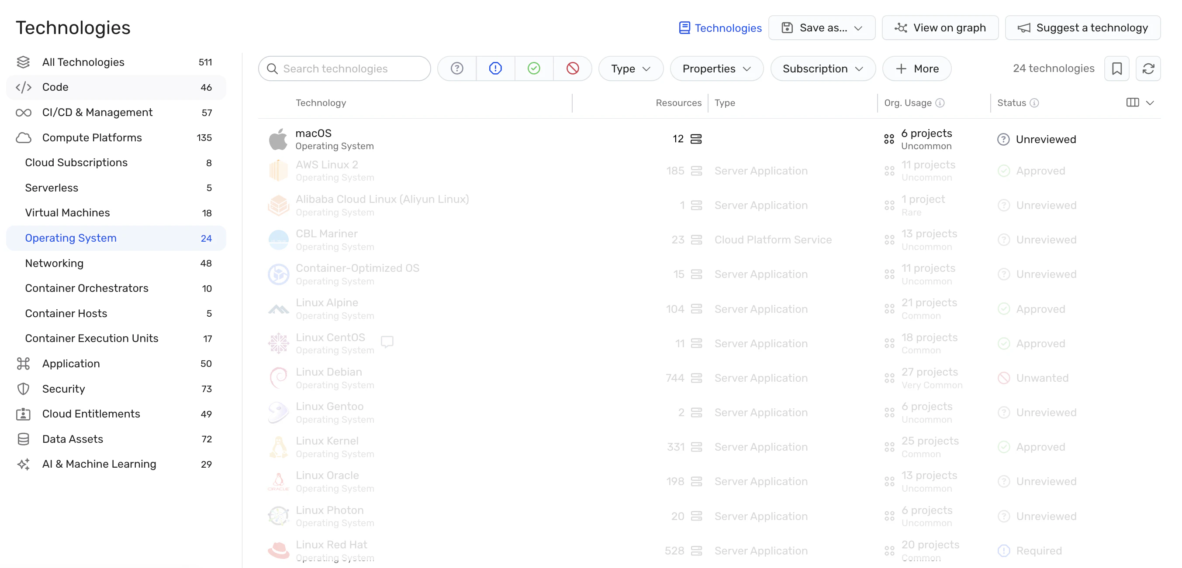Click the Org. Usage info icon

[940, 103]
